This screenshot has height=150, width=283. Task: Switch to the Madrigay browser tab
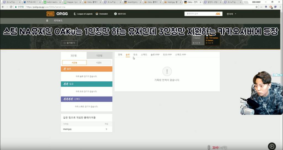(173, 2)
